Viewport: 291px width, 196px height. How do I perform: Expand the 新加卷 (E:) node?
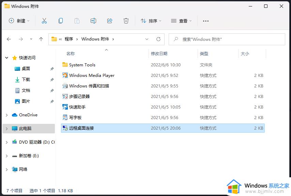(x=7, y=156)
